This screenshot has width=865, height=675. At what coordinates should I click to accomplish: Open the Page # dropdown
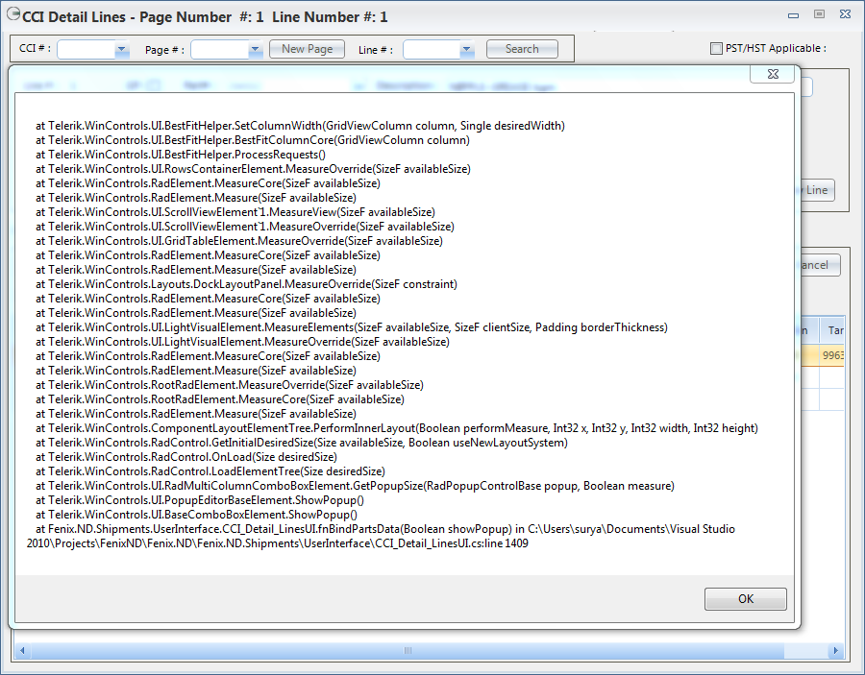click(x=255, y=50)
